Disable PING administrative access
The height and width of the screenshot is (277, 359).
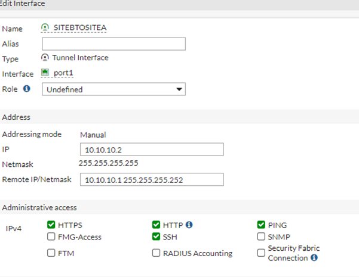(261, 225)
